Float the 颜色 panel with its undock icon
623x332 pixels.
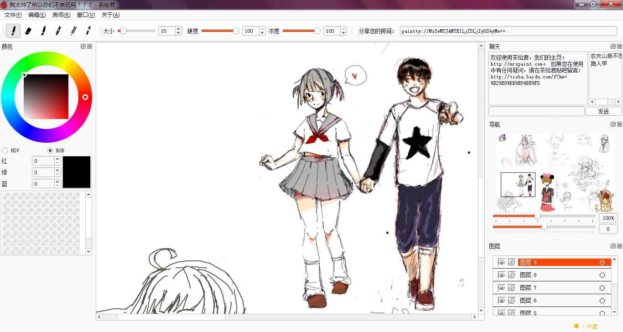[x=83, y=47]
